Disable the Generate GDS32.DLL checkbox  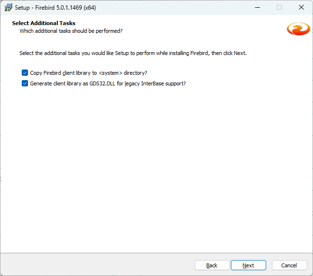pyautogui.click(x=25, y=83)
